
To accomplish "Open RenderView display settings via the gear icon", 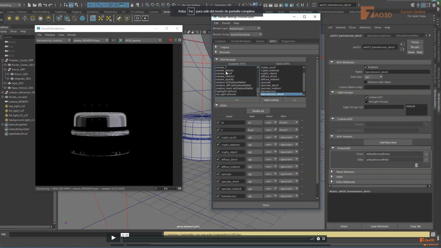I will coord(179,40).
